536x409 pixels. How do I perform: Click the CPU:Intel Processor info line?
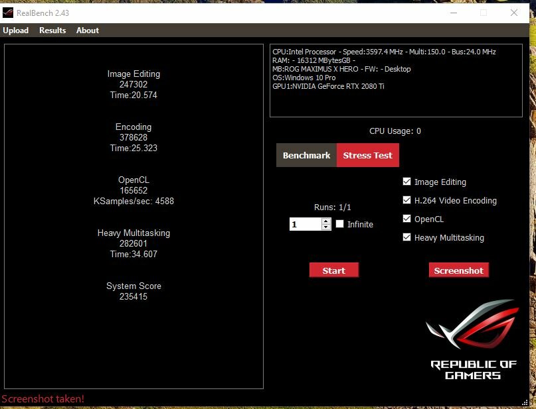(x=384, y=52)
